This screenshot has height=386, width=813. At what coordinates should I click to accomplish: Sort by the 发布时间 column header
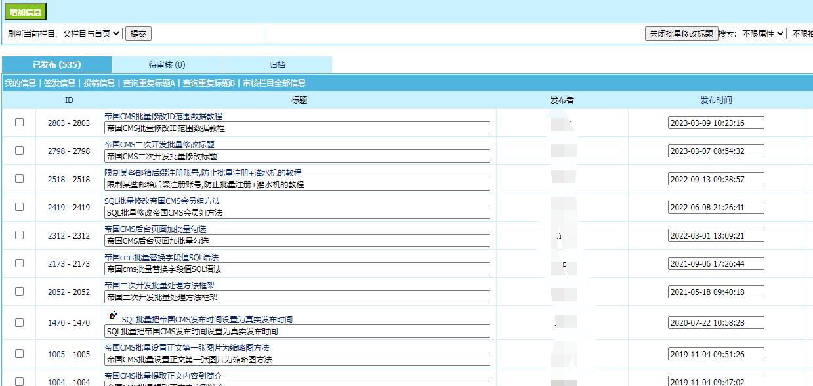[716, 100]
